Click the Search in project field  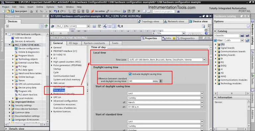(x=164, y=11)
